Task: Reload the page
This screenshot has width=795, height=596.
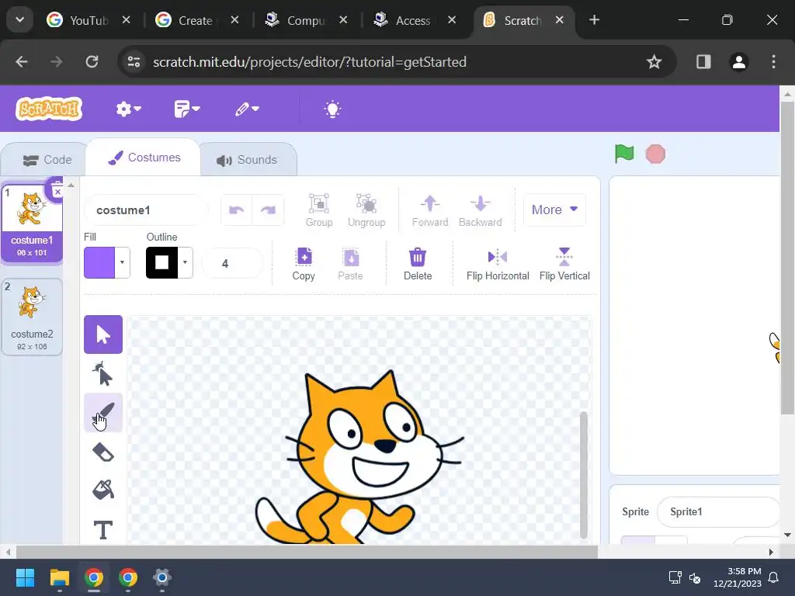Action: [x=92, y=62]
